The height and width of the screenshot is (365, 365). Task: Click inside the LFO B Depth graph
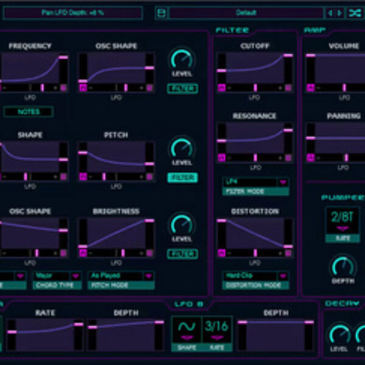coord(276,335)
